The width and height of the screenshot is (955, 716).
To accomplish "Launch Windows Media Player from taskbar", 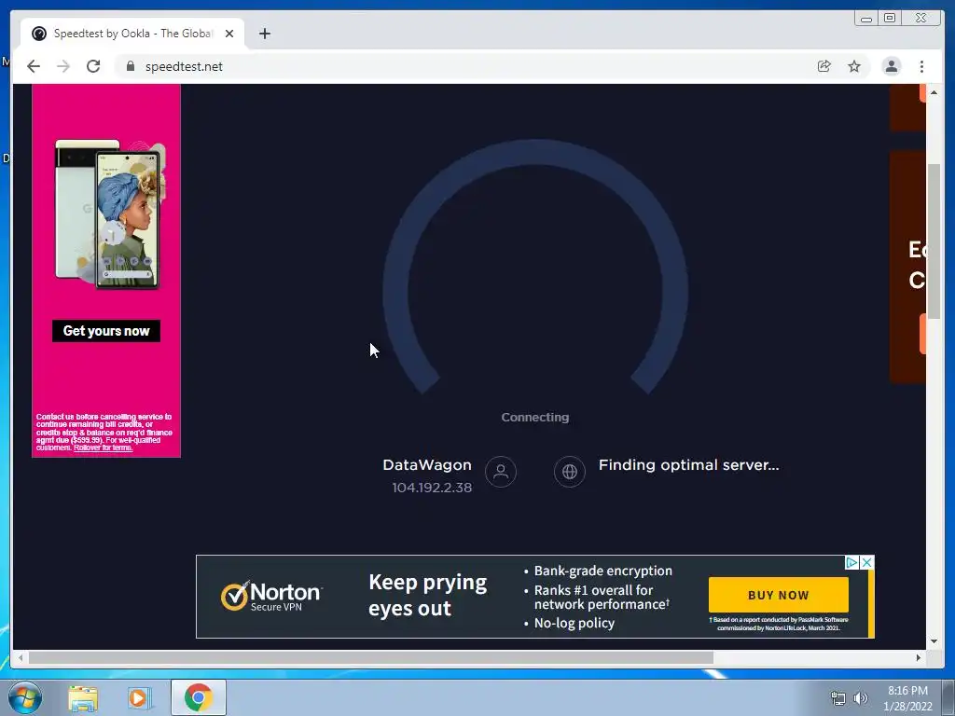I will tap(138, 697).
